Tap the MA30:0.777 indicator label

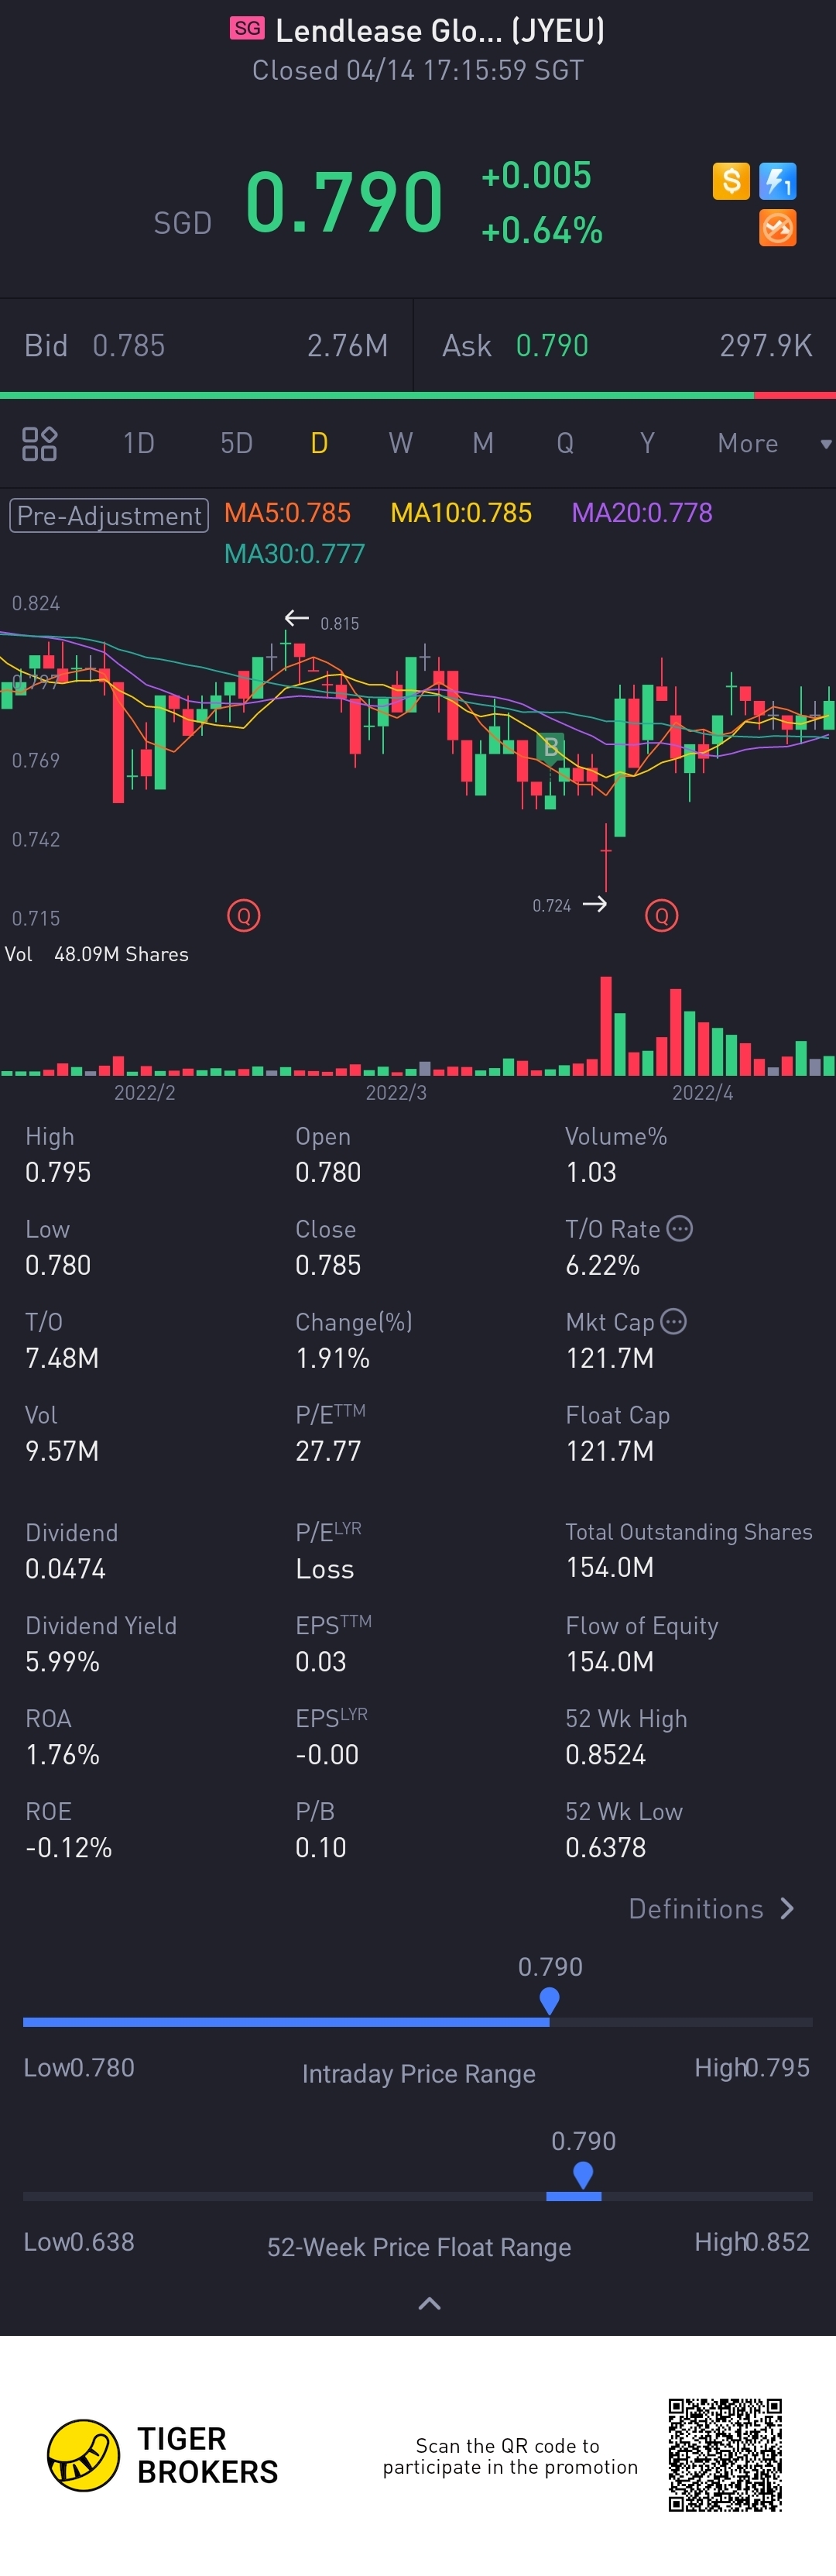pos(295,554)
